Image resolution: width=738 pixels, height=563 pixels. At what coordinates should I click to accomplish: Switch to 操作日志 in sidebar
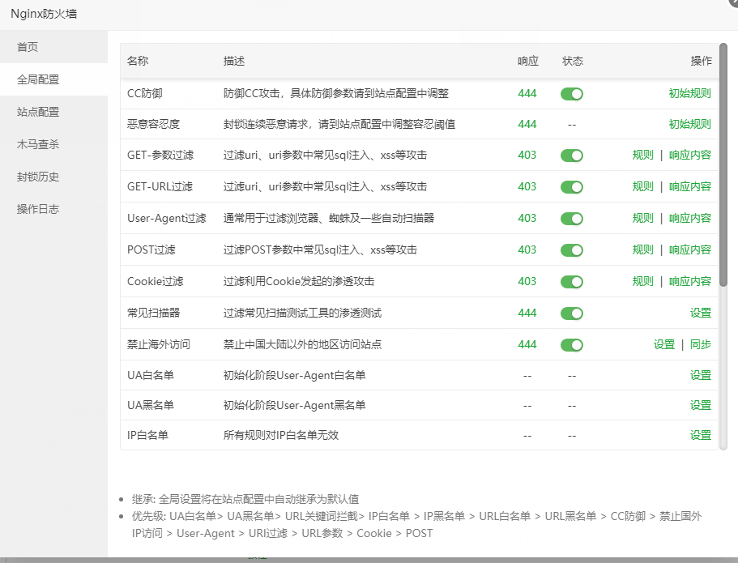(28, 209)
